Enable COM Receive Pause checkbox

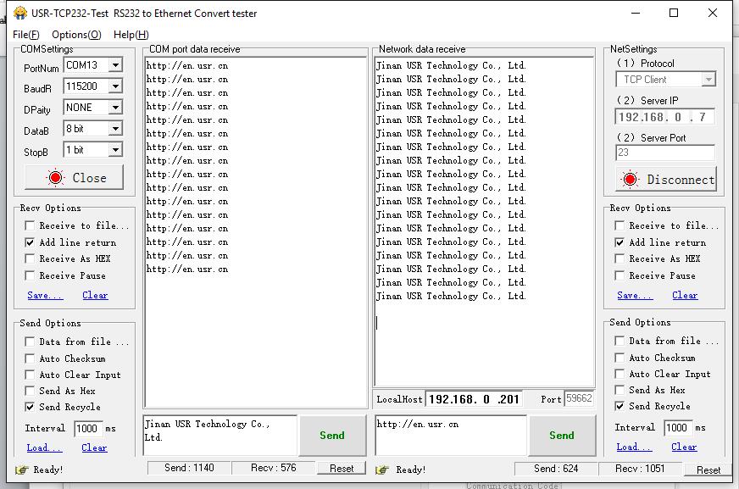[30, 275]
